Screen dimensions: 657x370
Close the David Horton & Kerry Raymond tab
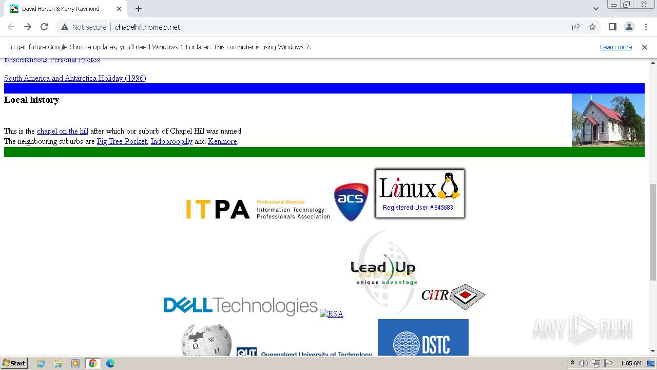tap(119, 9)
